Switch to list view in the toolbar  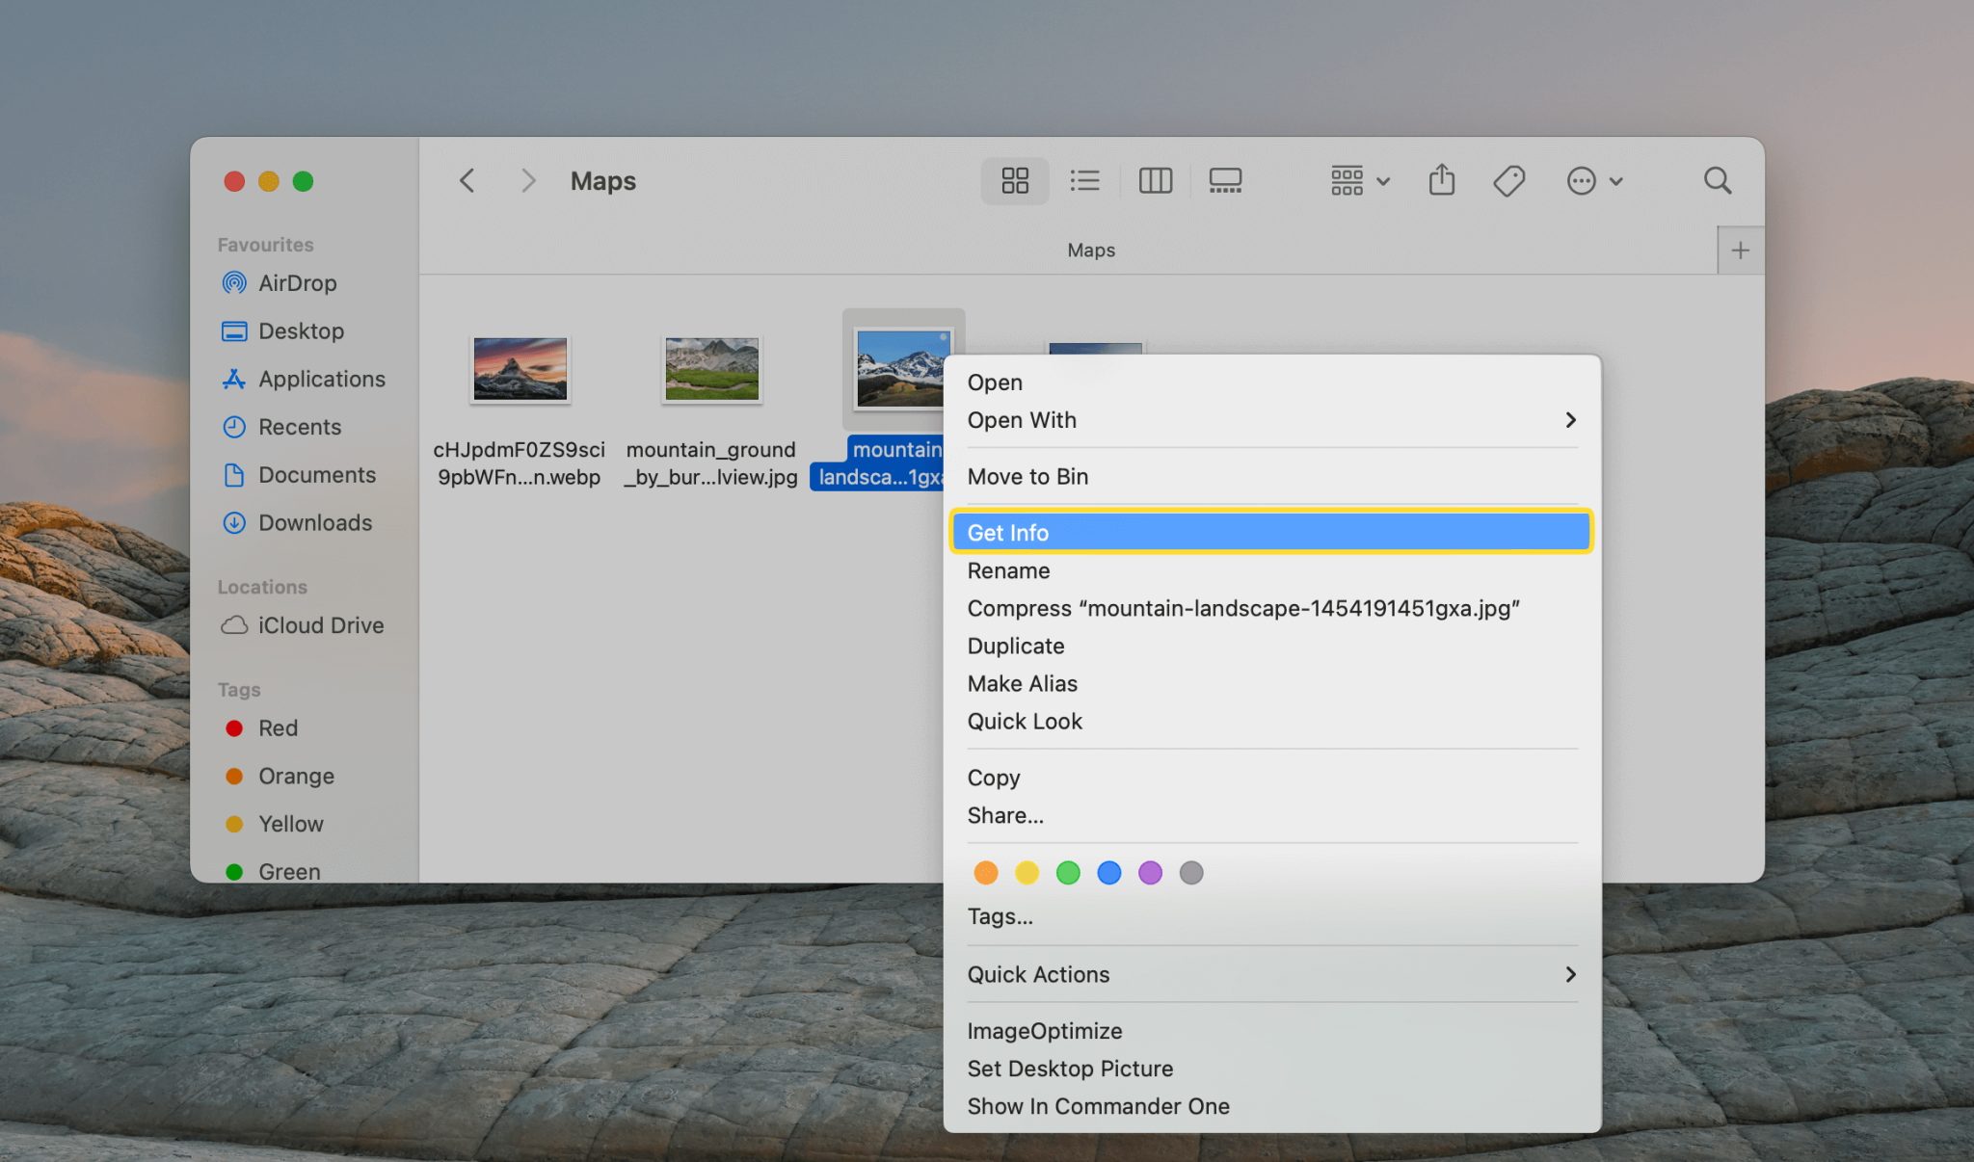click(x=1085, y=180)
